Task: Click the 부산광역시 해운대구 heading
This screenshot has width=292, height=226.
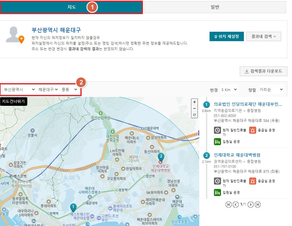Action: 56,30
